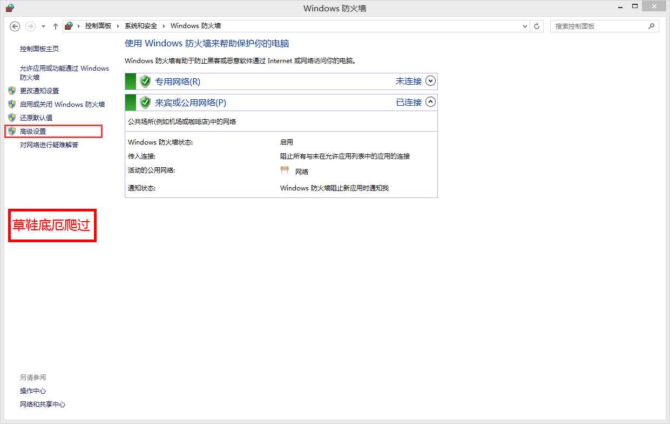Screen dimensions: 670x424
Task: Click 还原默认值 link
Action: [x=36, y=118]
